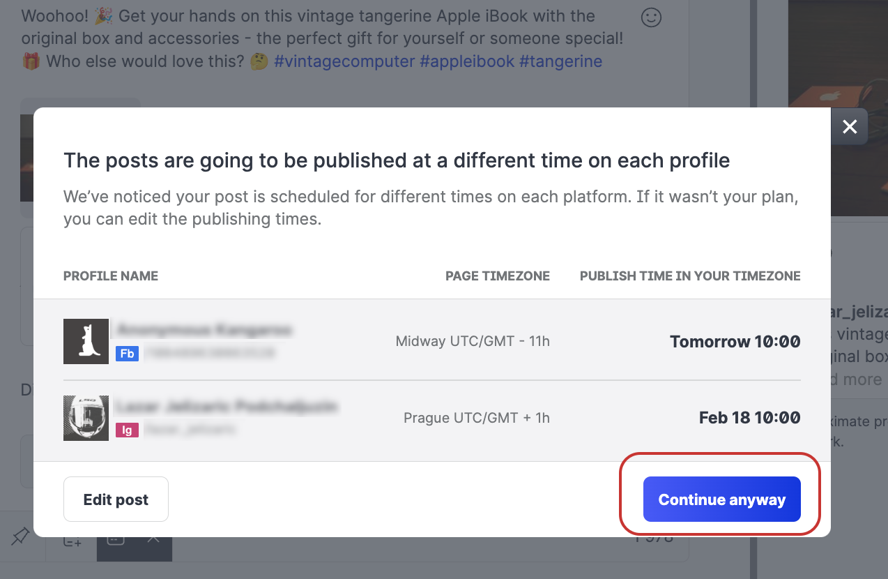
Task: Select the 'Tomorrow 10:00' publish time
Action: point(735,342)
